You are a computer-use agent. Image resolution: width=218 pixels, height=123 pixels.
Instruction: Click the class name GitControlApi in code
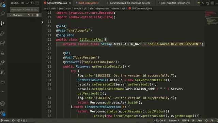pos(91,40)
